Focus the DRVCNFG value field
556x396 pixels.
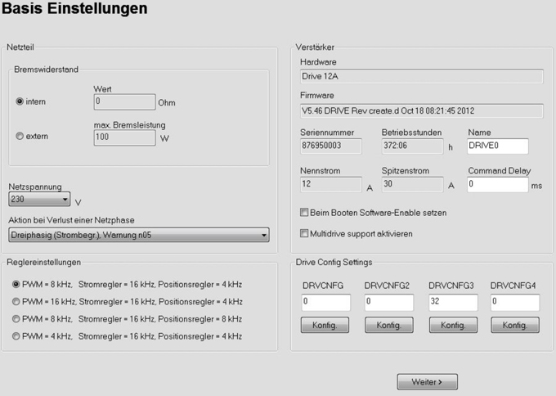(325, 303)
